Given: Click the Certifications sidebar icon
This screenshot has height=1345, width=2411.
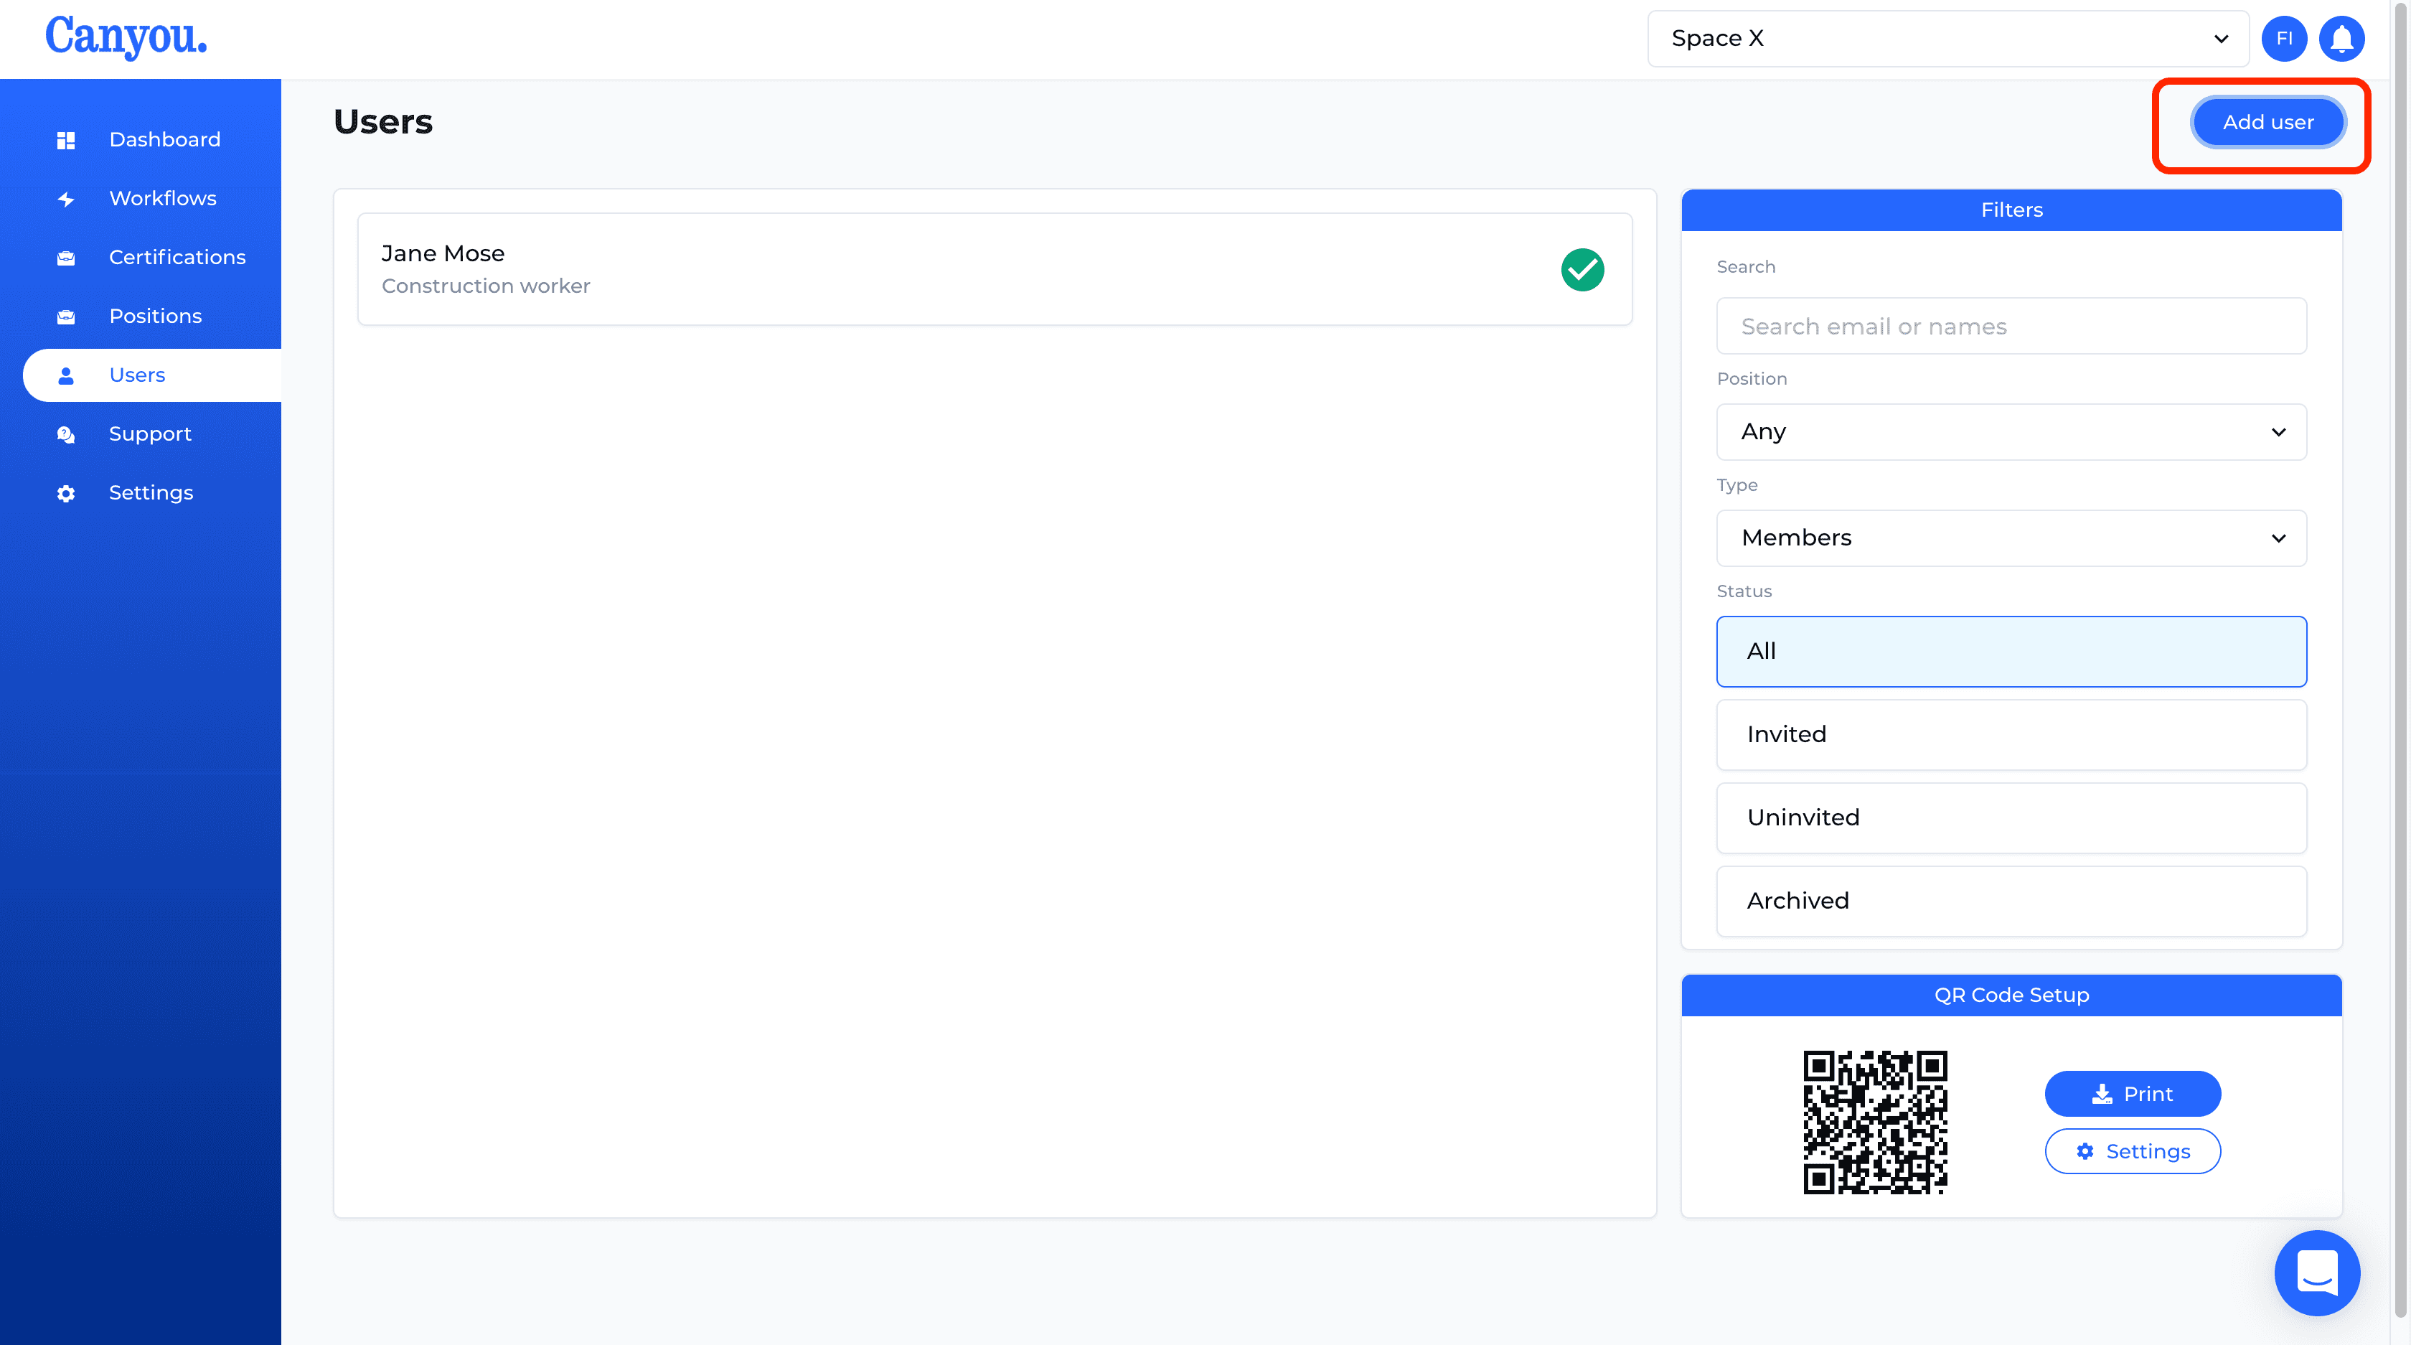Looking at the screenshot, I should click(65, 258).
